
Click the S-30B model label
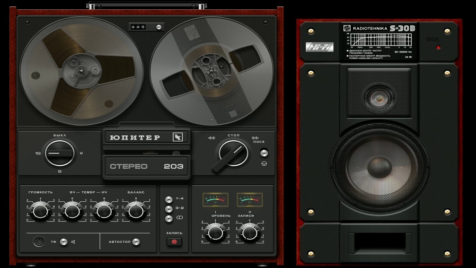(x=402, y=28)
